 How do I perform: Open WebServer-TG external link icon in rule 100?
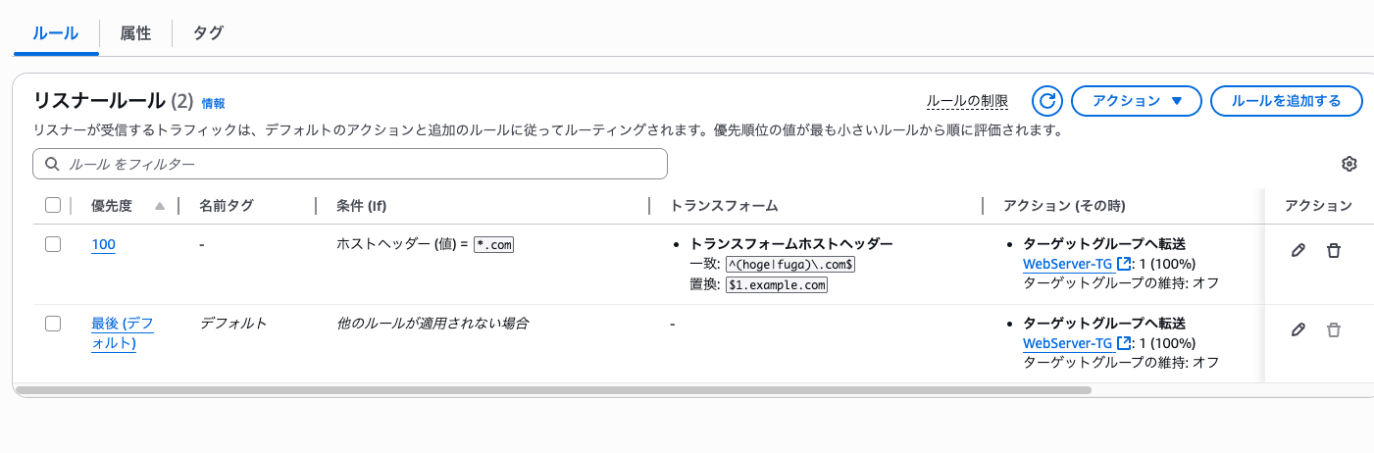point(1124,264)
